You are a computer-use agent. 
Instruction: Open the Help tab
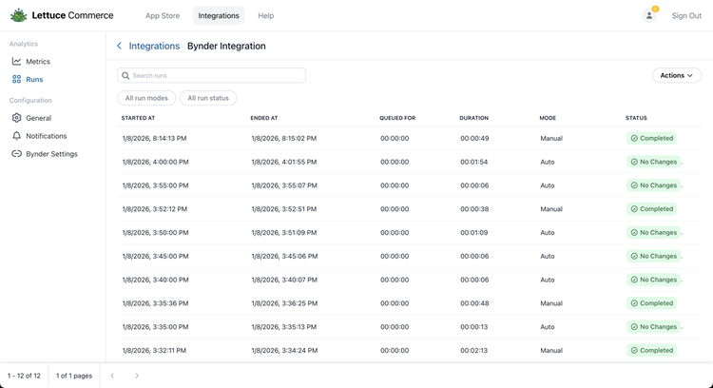click(x=266, y=15)
